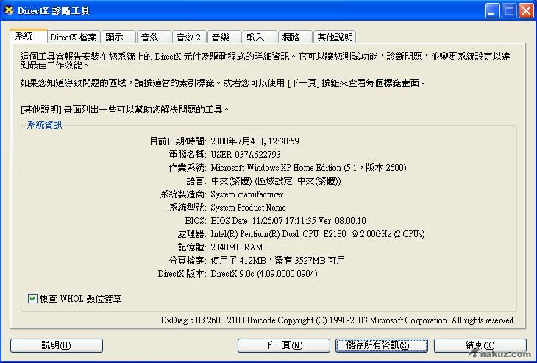Click the disabled maximize button
The width and height of the screenshot is (537, 363).
pos(509,11)
